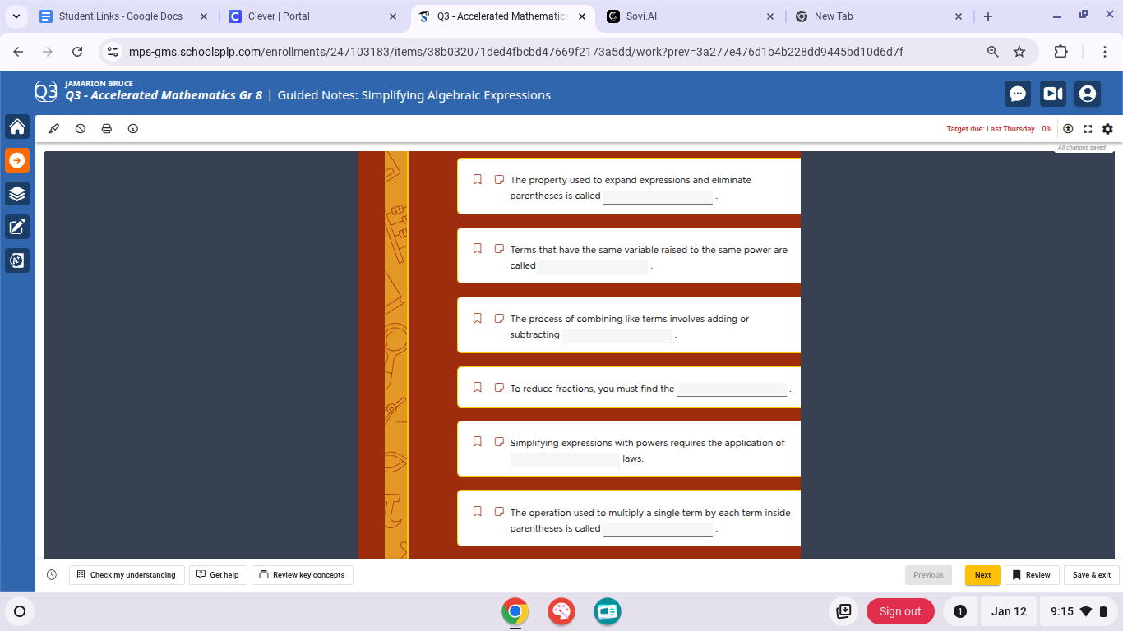The height and width of the screenshot is (631, 1123).
Task: Click the Check my understanding button
Action: pos(127,575)
